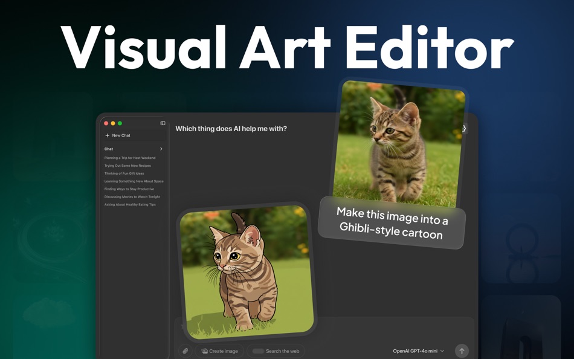Click the Chat section label
The height and width of the screenshot is (359, 574).
[109, 149]
